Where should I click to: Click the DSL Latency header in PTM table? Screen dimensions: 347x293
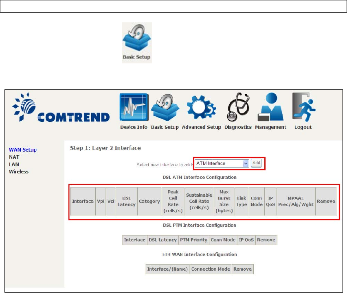pos(163,240)
